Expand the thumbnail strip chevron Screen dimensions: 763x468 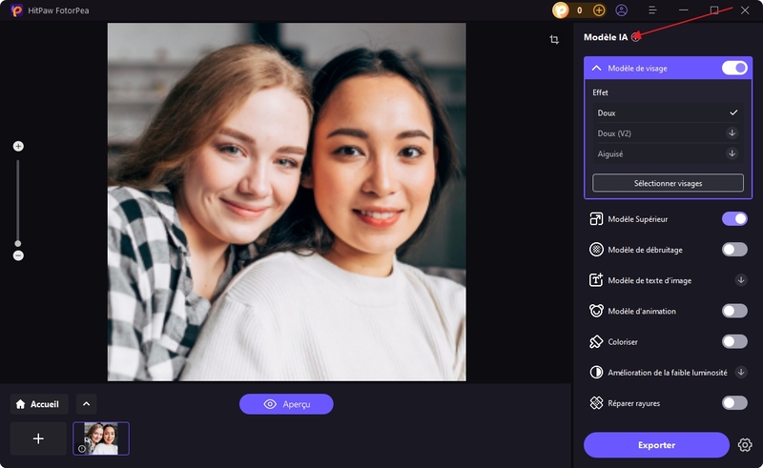click(x=86, y=404)
